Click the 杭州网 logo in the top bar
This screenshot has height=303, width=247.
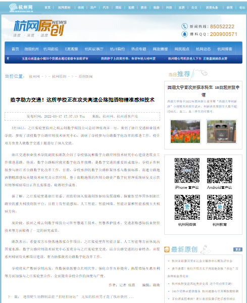[21, 8]
